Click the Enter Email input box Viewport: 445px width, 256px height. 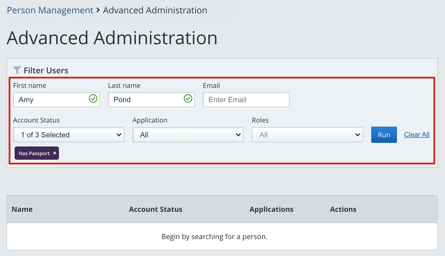(x=246, y=100)
